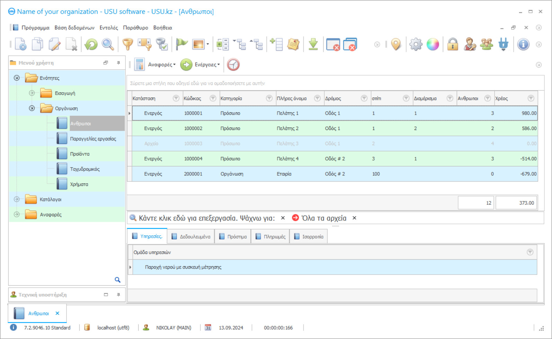Image resolution: width=552 pixels, height=339 pixels.
Task: Click the close window icon with red X
Action: [333, 44]
